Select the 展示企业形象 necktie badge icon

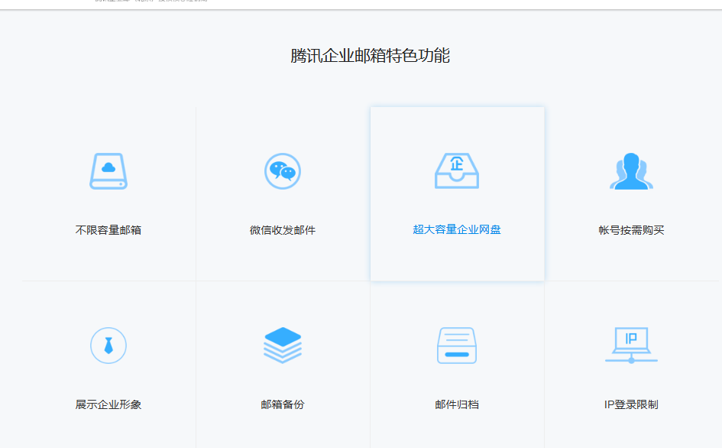[108, 345]
